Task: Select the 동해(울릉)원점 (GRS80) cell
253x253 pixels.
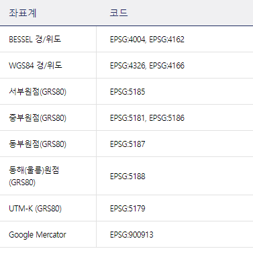Action: (x=48, y=176)
